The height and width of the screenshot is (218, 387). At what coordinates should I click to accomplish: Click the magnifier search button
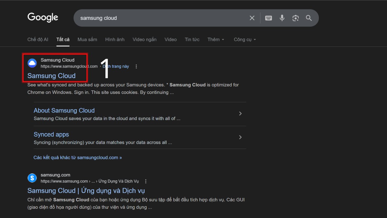coord(309,18)
